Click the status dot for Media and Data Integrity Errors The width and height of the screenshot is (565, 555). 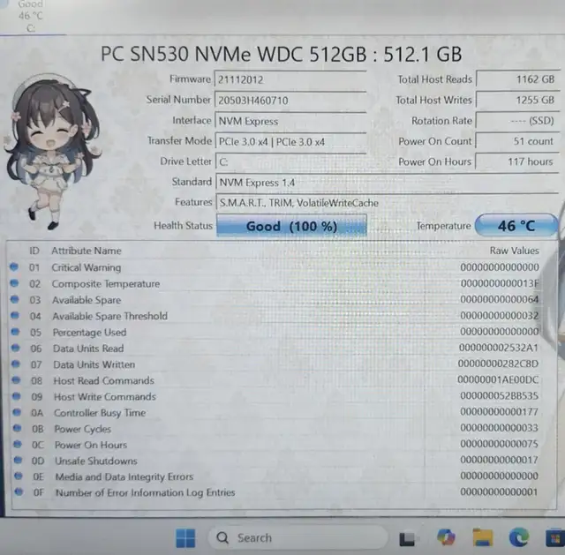[x=19, y=476]
